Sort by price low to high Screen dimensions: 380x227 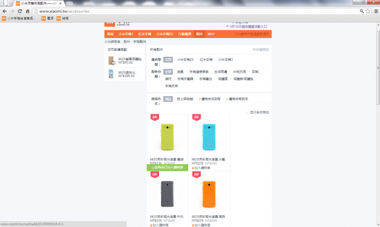tap(210, 99)
